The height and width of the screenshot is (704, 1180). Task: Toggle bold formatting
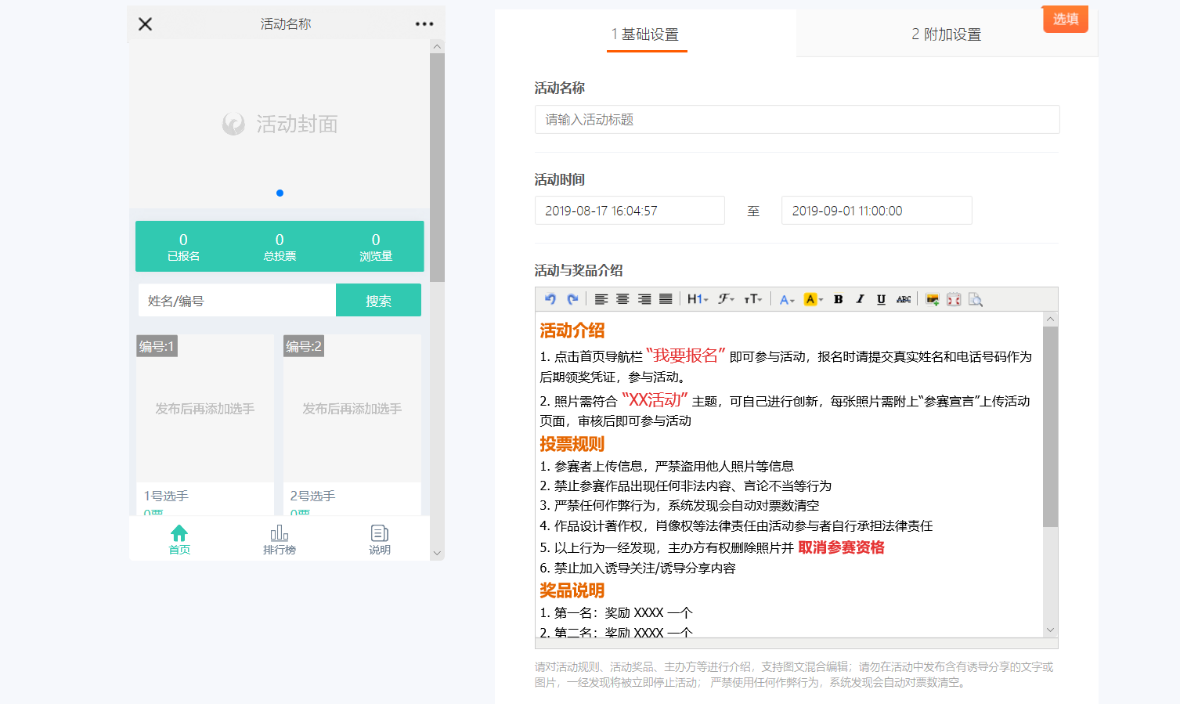coord(838,299)
